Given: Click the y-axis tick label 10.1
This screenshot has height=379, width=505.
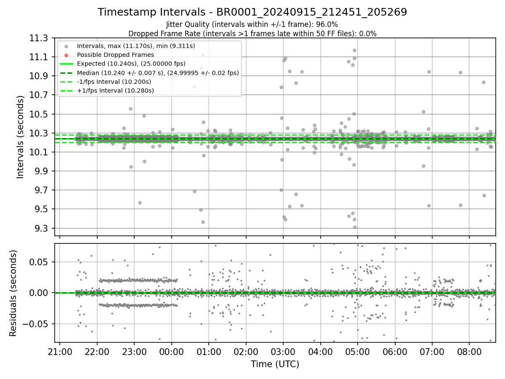Looking at the screenshot, I should point(39,152).
